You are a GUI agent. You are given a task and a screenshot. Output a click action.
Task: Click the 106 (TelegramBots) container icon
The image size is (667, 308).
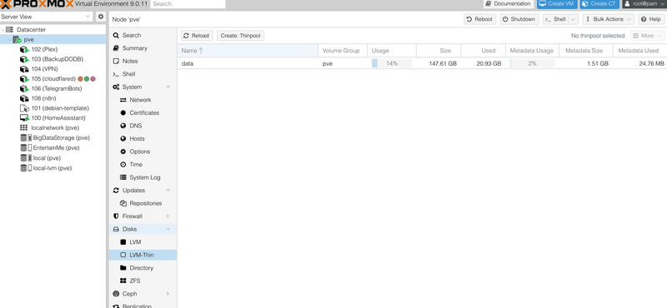coord(24,89)
